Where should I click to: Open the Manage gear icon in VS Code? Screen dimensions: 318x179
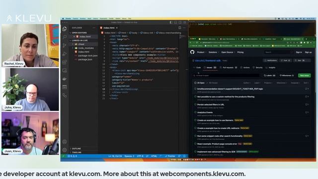[x=65, y=150]
